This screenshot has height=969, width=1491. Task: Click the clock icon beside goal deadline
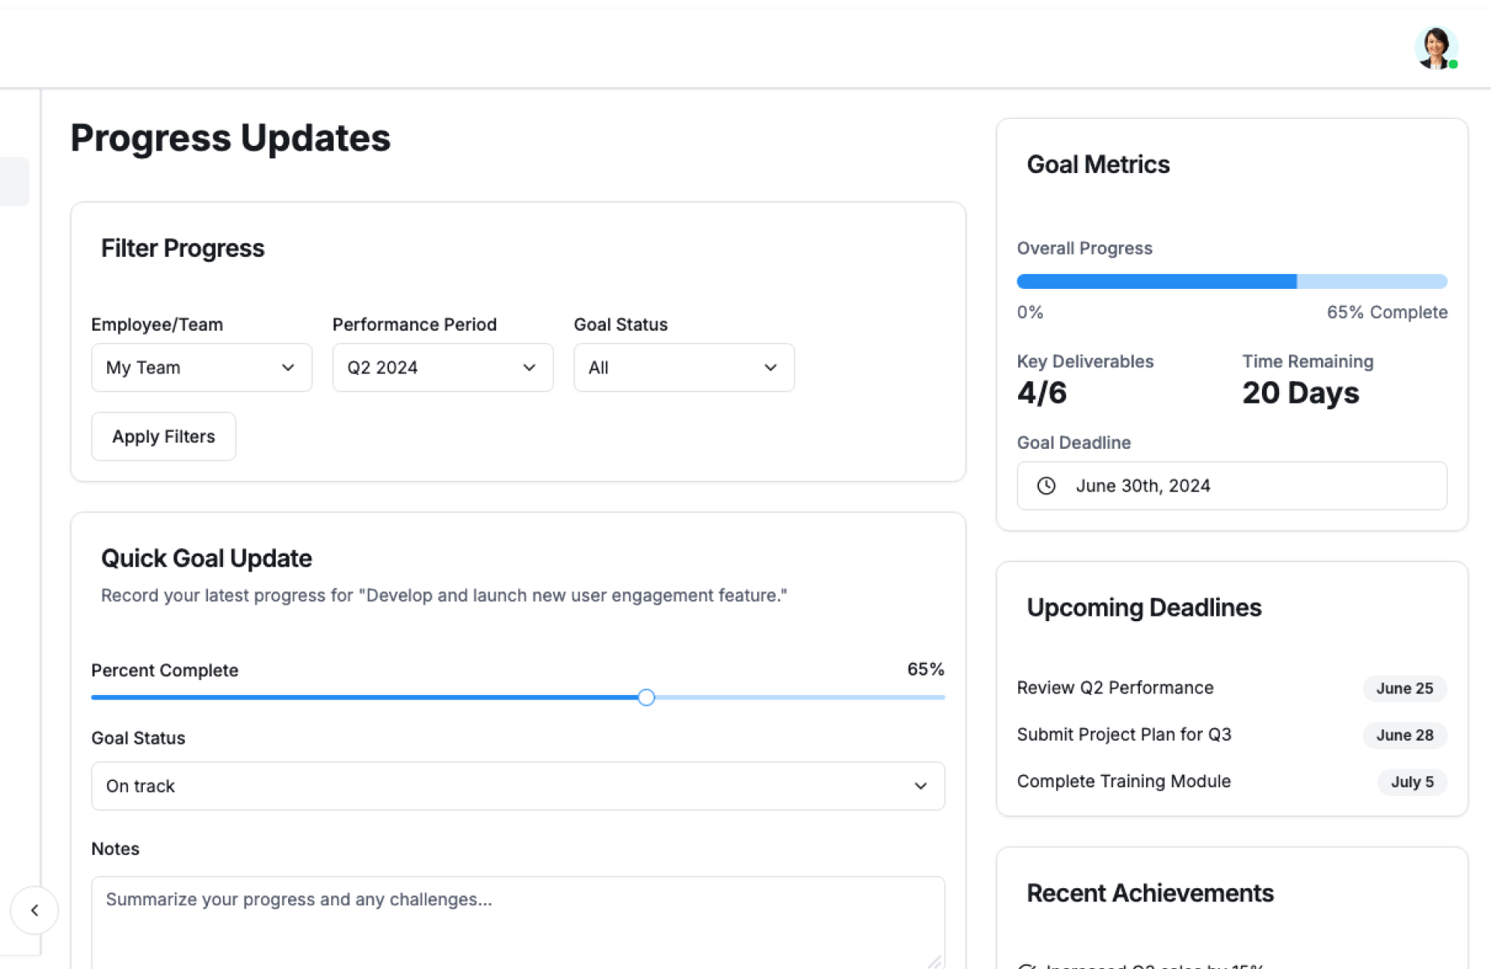[1046, 486]
